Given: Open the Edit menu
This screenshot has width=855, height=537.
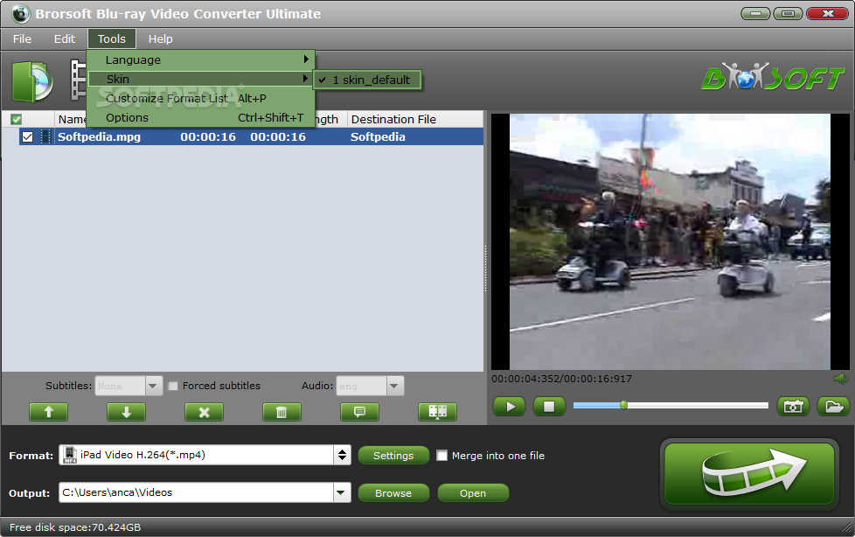Looking at the screenshot, I should point(65,38).
